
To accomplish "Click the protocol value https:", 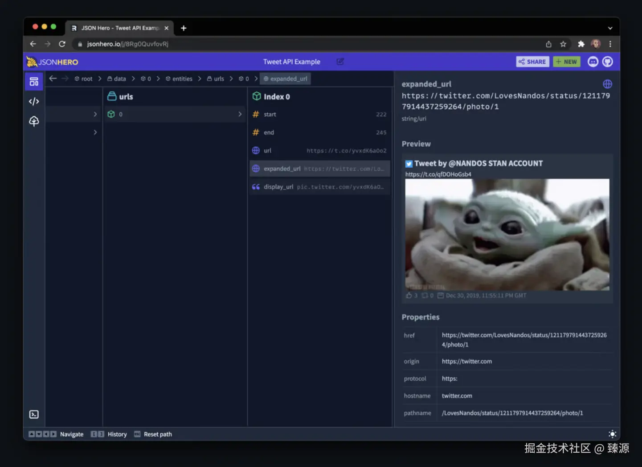I will pyautogui.click(x=450, y=379).
